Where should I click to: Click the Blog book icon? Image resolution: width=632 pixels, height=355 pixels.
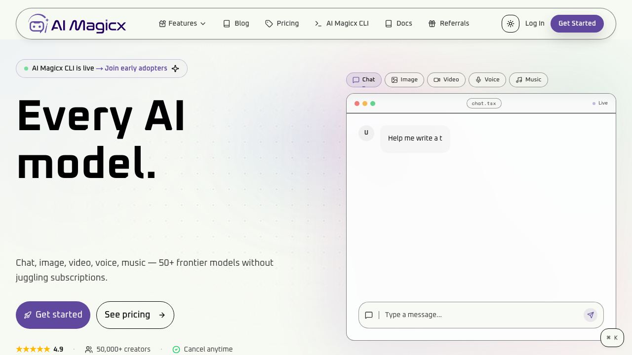point(227,24)
